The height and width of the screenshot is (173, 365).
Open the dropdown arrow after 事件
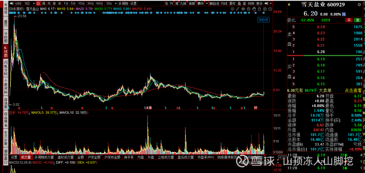pos(207,3)
